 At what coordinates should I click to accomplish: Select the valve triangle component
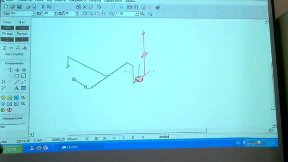tap(3, 82)
